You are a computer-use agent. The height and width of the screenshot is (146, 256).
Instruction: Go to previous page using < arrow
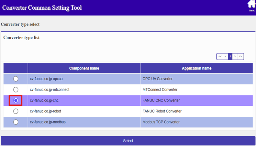coord(225,56)
